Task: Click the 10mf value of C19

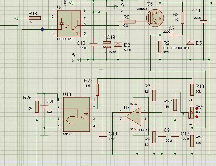Action: pyautogui.click(x=112, y=52)
